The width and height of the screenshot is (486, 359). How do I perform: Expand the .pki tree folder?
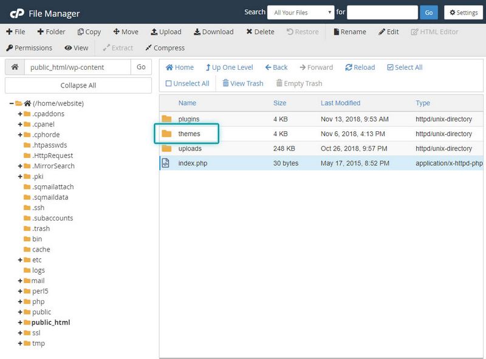coord(20,176)
